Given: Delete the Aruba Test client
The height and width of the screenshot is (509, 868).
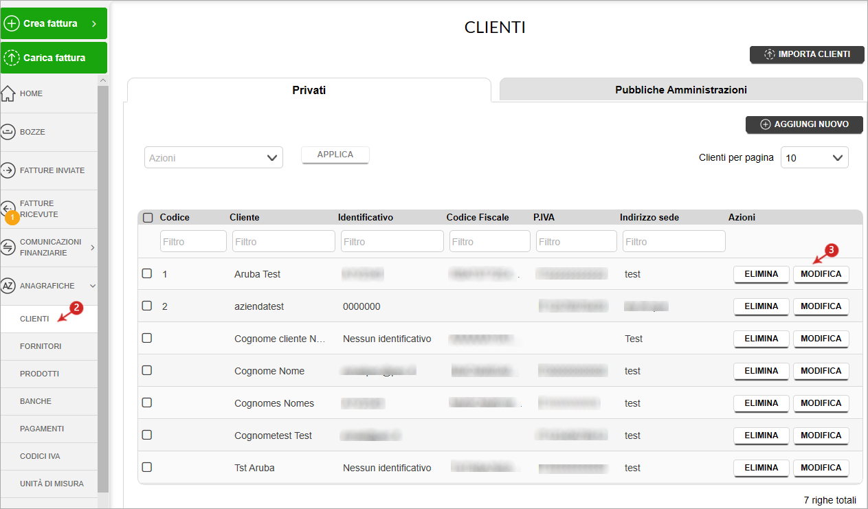Looking at the screenshot, I should click(761, 274).
